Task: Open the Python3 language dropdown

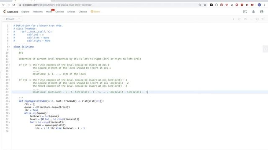Action: [12, 19]
